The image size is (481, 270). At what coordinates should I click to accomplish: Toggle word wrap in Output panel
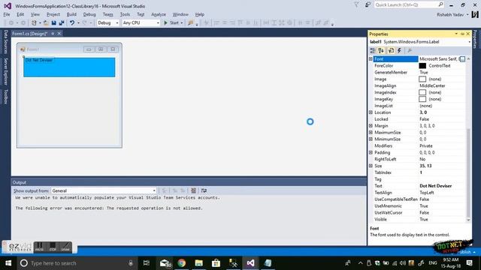[204, 190]
